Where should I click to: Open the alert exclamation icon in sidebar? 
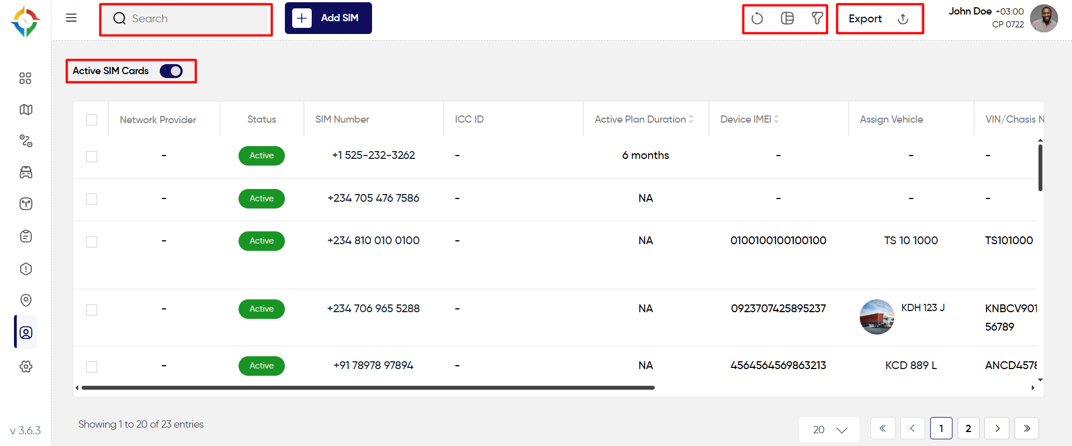click(26, 269)
